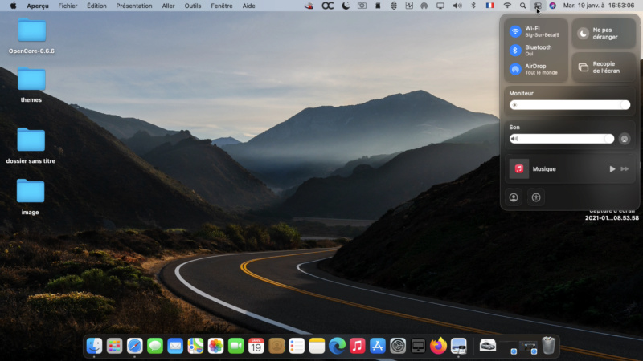
Task: Open Messages from the Dock
Action: click(155, 346)
